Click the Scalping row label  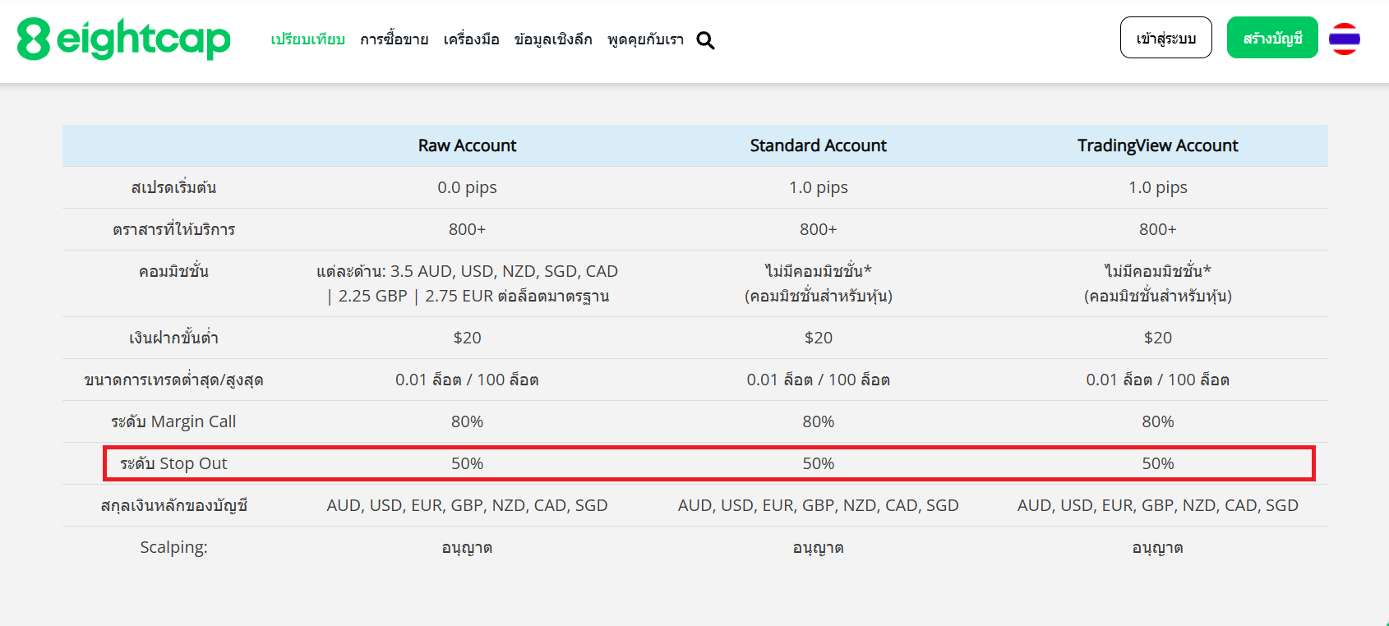point(173,547)
